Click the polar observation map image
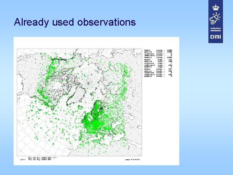Screen dimensions: 233x175 pos(80,102)
